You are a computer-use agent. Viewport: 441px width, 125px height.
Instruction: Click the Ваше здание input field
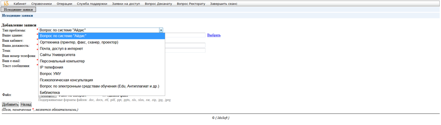[x=185, y=35]
